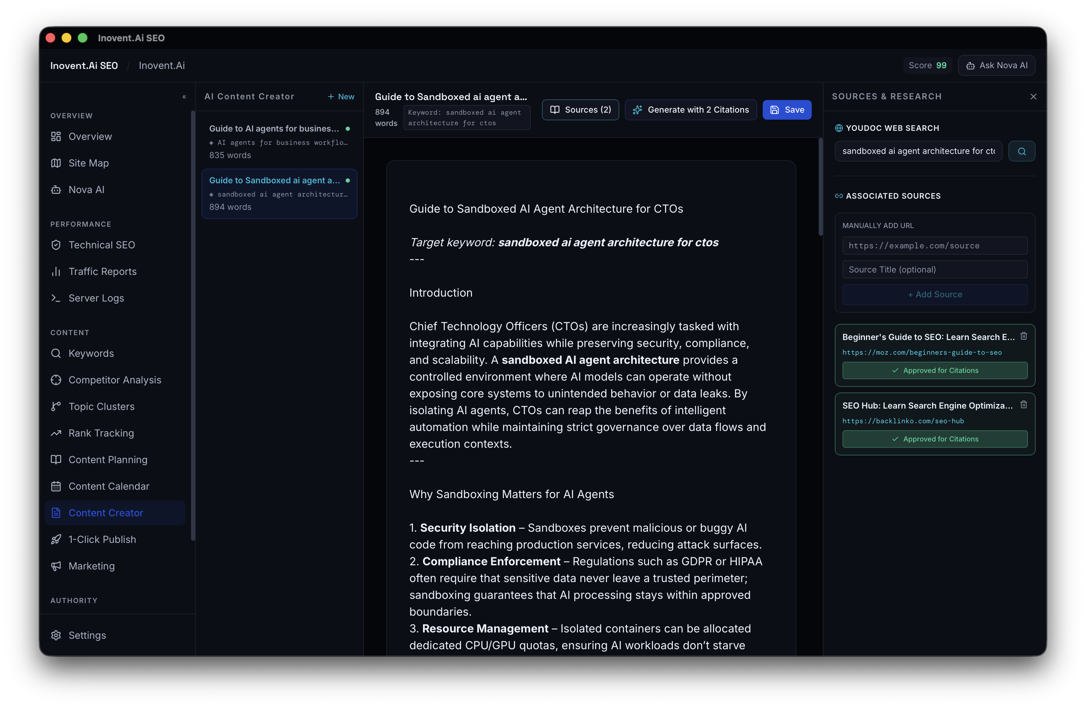Click the editor vertical scrollbar

pyautogui.click(x=820, y=187)
